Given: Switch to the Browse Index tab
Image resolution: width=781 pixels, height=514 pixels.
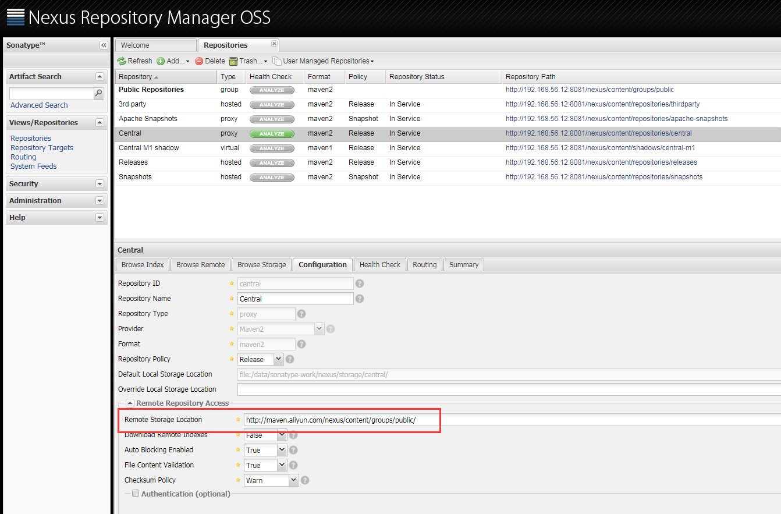Looking at the screenshot, I should pyautogui.click(x=143, y=265).
